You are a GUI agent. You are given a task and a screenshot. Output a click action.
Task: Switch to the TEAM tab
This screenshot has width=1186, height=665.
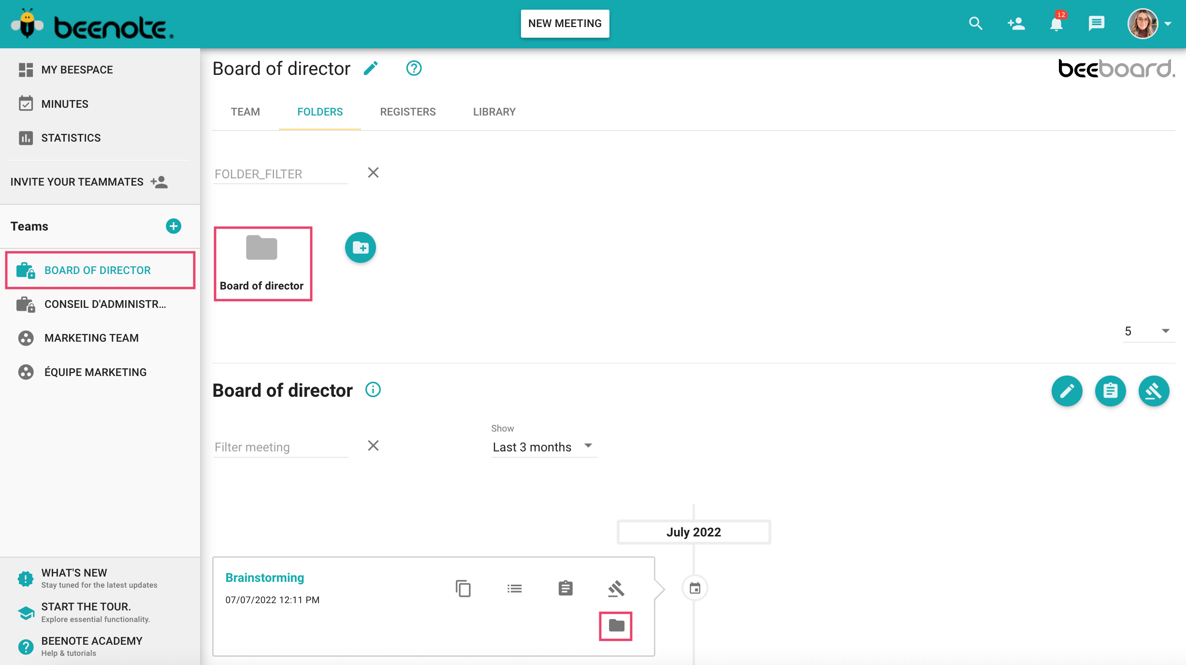coord(246,112)
